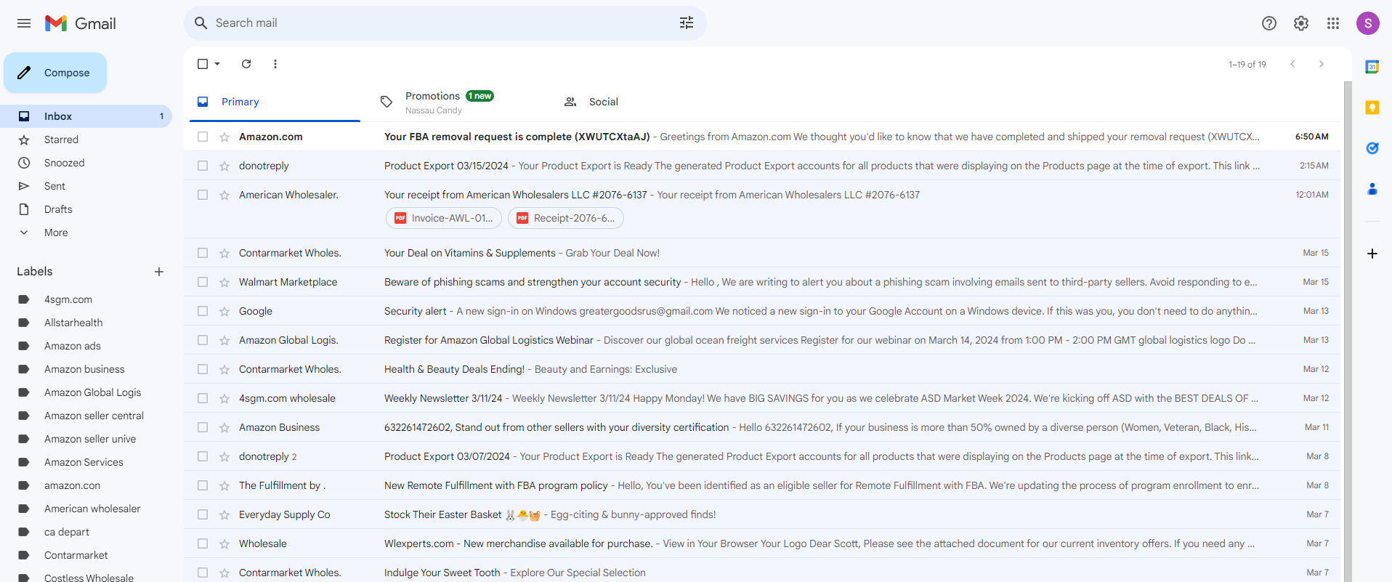The width and height of the screenshot is (1392, 582).
Task: Open Google Contacts side panel
Action: (x=1372, y=189)
